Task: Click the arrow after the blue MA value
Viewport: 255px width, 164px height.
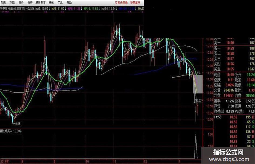Action: (x=136, y=9)
